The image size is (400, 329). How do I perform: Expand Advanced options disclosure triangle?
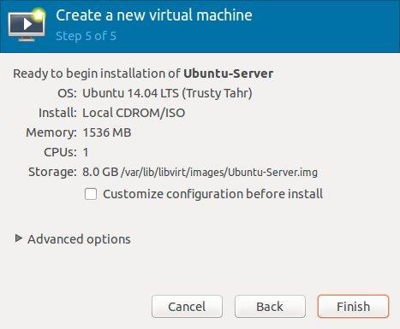click(x=19, y=238)
